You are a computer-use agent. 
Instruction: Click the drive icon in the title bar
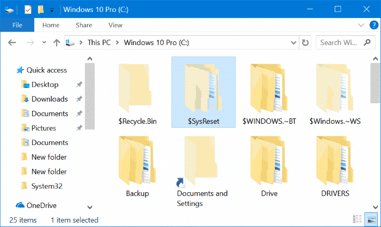[9, 10]
